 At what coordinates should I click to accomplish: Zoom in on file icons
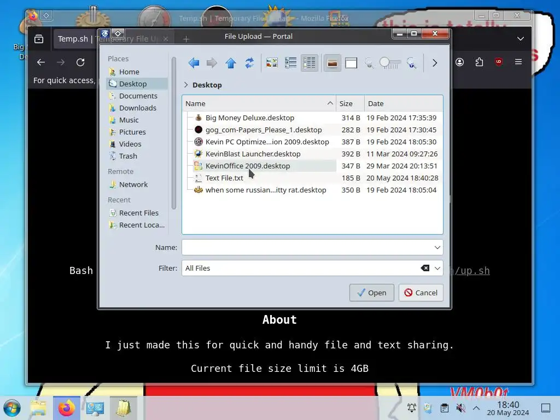point(412,63)
